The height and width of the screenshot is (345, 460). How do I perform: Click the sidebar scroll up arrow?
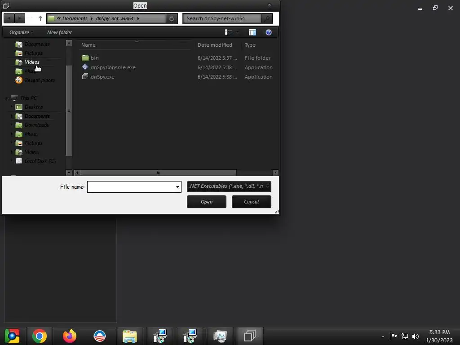tap(69, 43)
